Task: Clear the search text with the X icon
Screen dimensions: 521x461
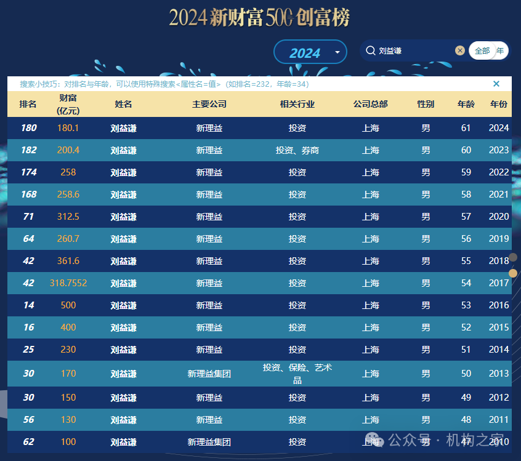Action: tap(460, 50)
